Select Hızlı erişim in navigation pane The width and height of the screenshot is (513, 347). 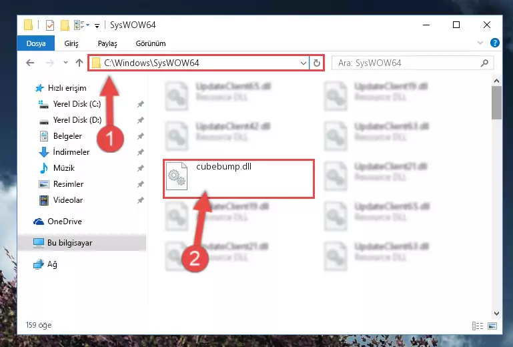(x=67, y=88)
